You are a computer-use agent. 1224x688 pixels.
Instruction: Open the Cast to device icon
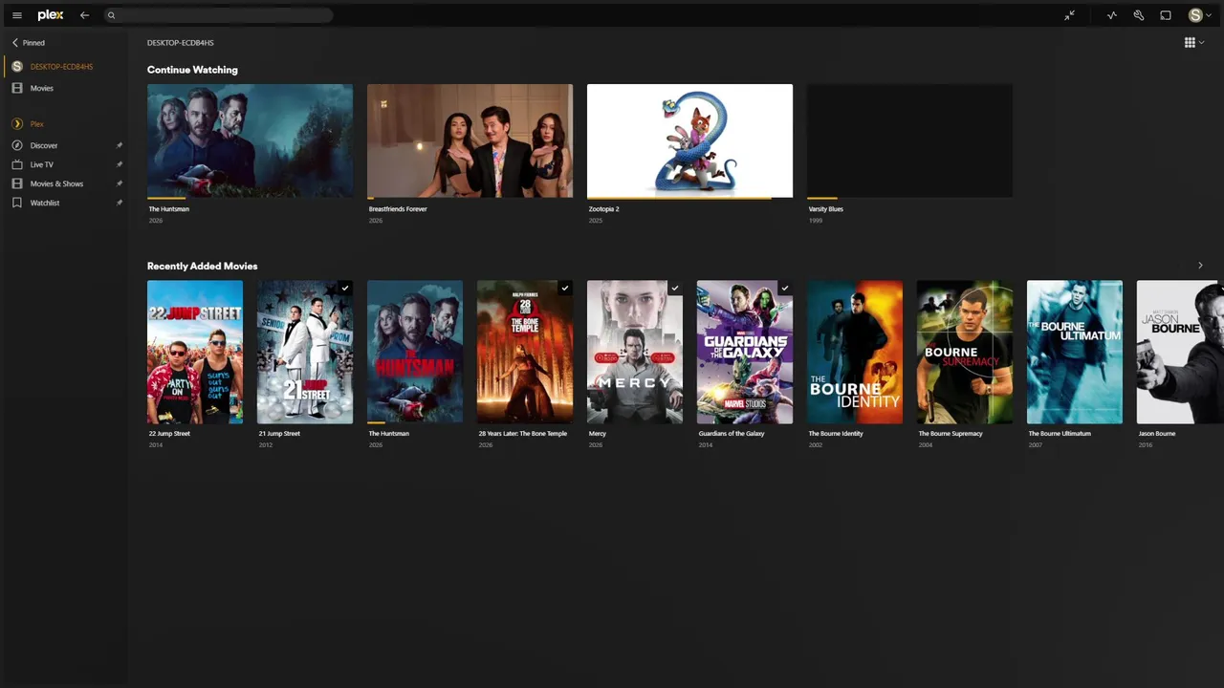pyautogui.click(x=1166, y=15)
